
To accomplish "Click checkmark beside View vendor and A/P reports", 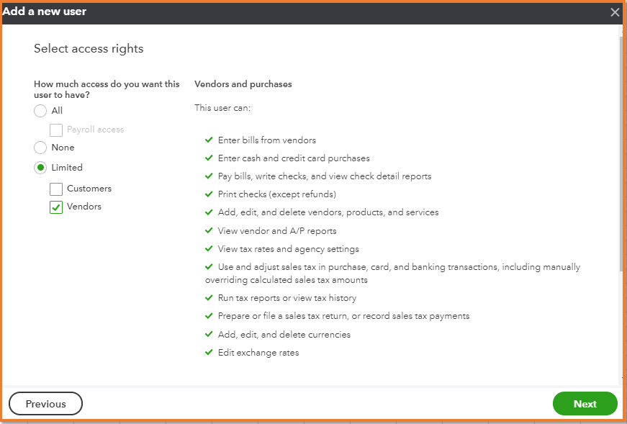I will [x=209, y=231].
